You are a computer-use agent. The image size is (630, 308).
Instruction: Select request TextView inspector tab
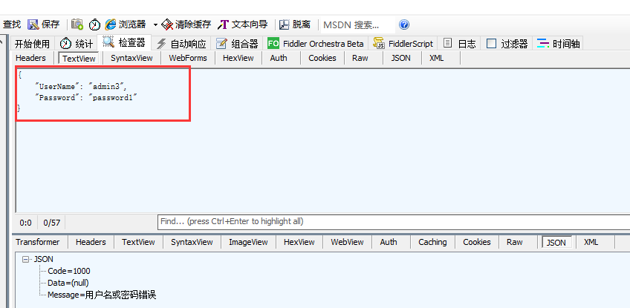[x=79, y=59]
